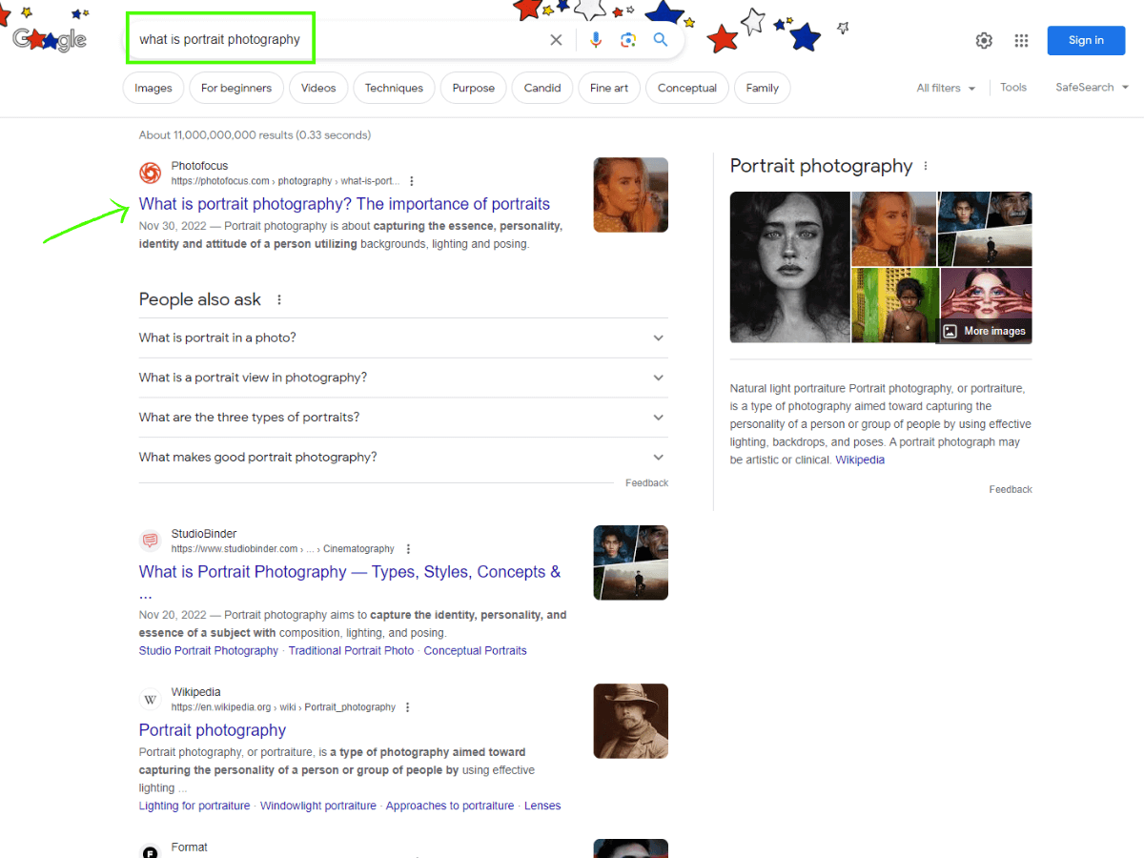The image size is (1144, 858).
Task: Select the Images filter chip
Action: 153,88
